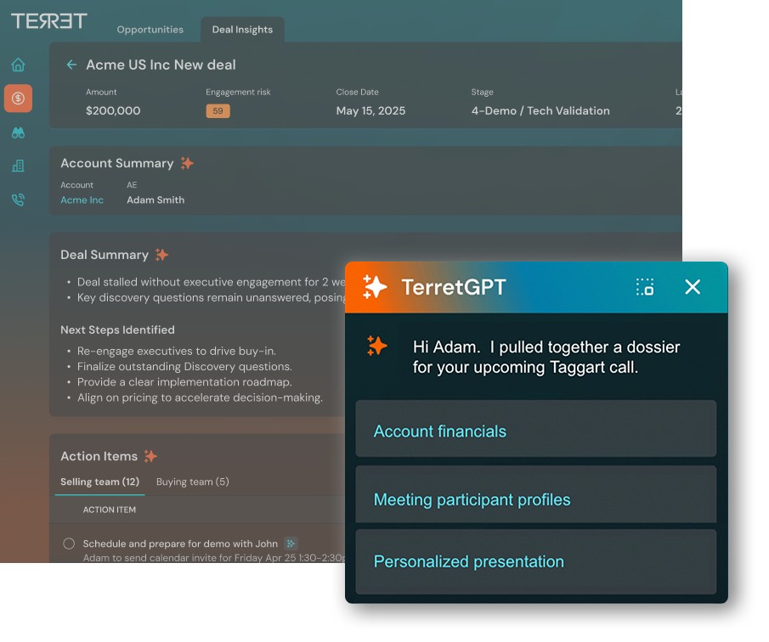Select the dollar Deals icon in sidebar
The image size is (769, 642).
coord(18,99)
